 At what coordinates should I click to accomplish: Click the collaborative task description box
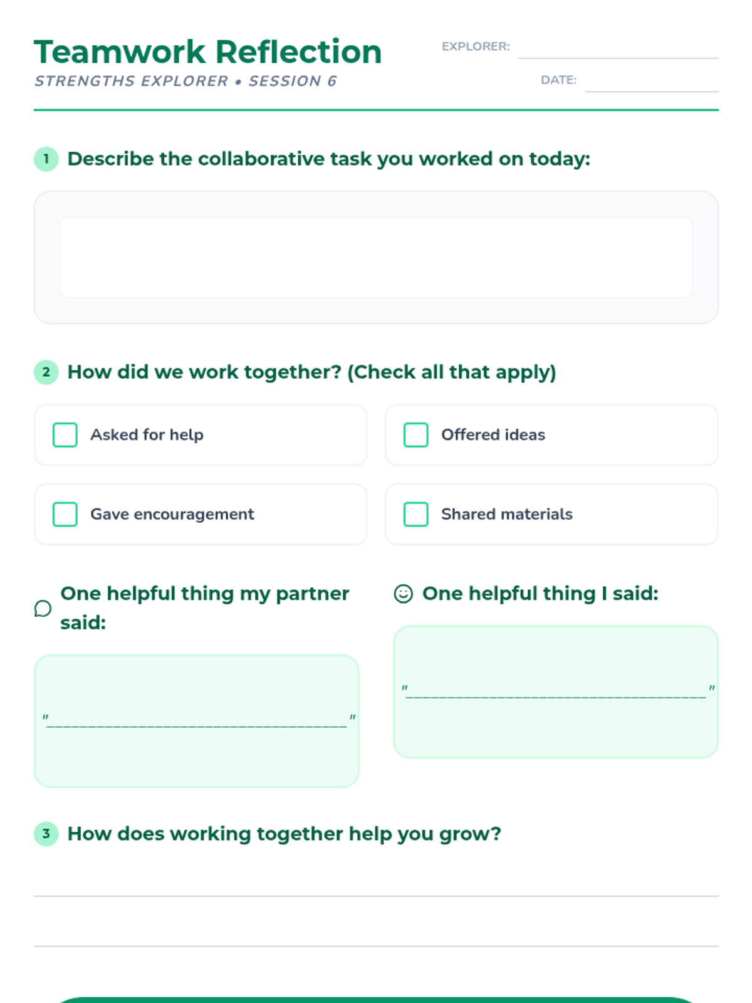coord(376,257)
